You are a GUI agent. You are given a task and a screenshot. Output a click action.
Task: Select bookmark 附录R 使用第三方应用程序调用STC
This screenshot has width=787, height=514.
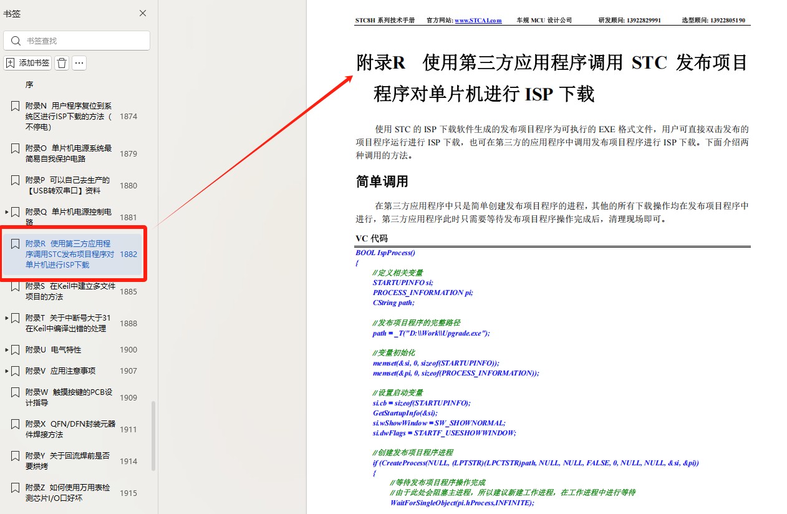69,255
